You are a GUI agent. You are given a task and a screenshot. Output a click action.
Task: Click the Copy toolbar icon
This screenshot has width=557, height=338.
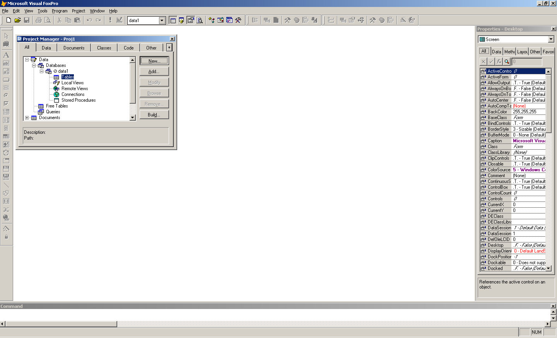(68, 20)
